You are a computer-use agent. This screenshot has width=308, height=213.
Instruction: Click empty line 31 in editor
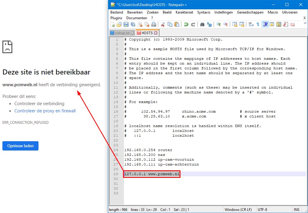click(x=215, y=184)
